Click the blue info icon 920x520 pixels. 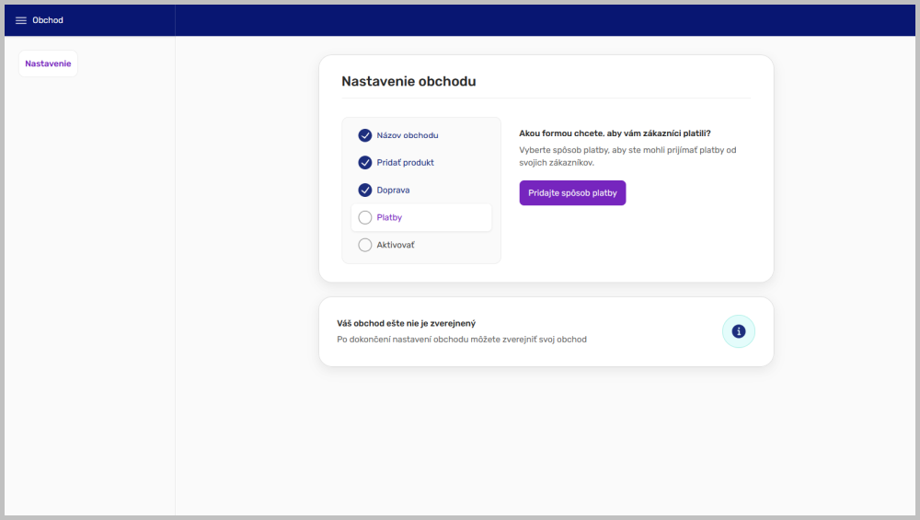738,331
